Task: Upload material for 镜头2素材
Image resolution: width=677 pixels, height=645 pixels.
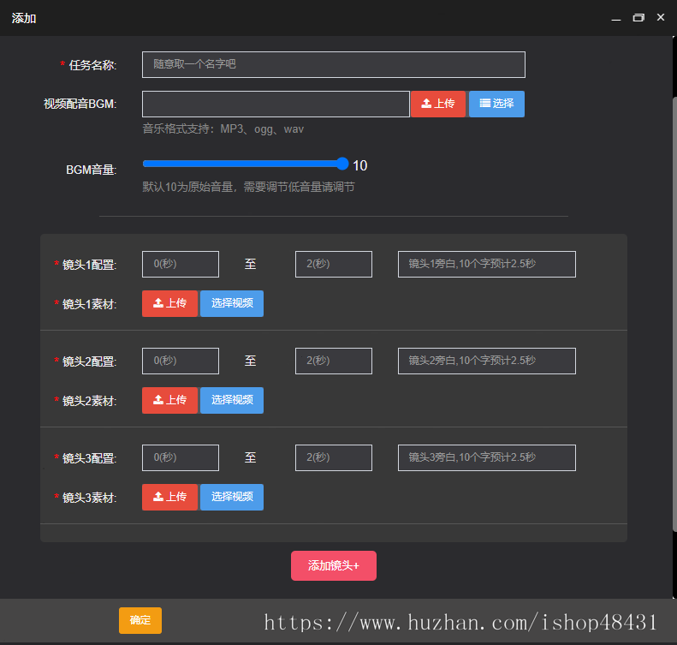Action: click(169, 401)
